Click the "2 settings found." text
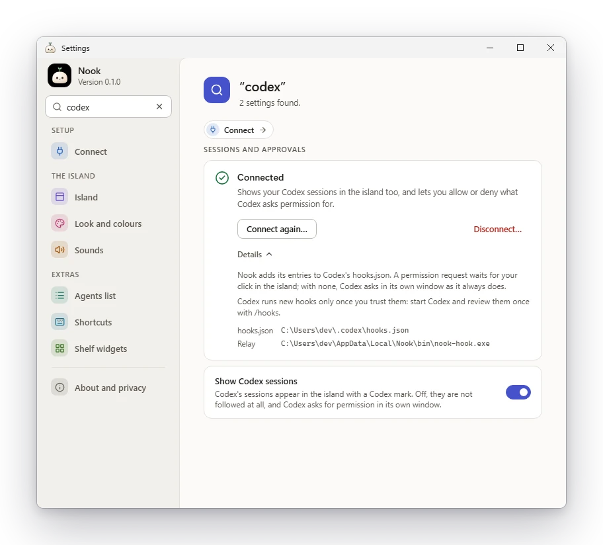Viewport: 603px width, 545px height. [270, 103]
